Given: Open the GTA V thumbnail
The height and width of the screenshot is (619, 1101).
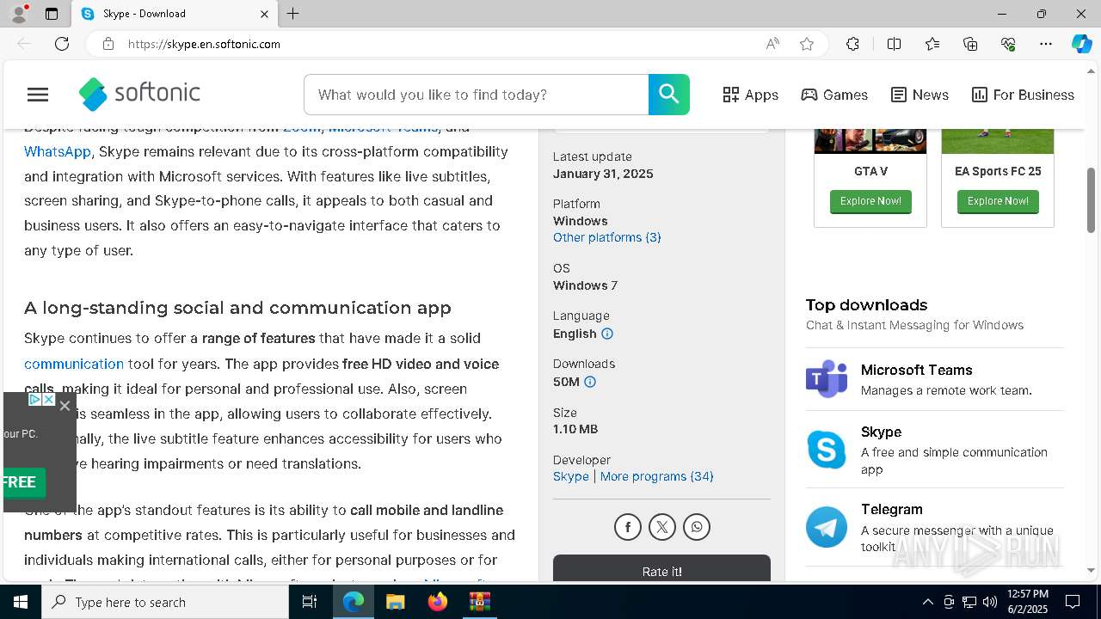Looking at the screenshot, I should tap(870, 141).
